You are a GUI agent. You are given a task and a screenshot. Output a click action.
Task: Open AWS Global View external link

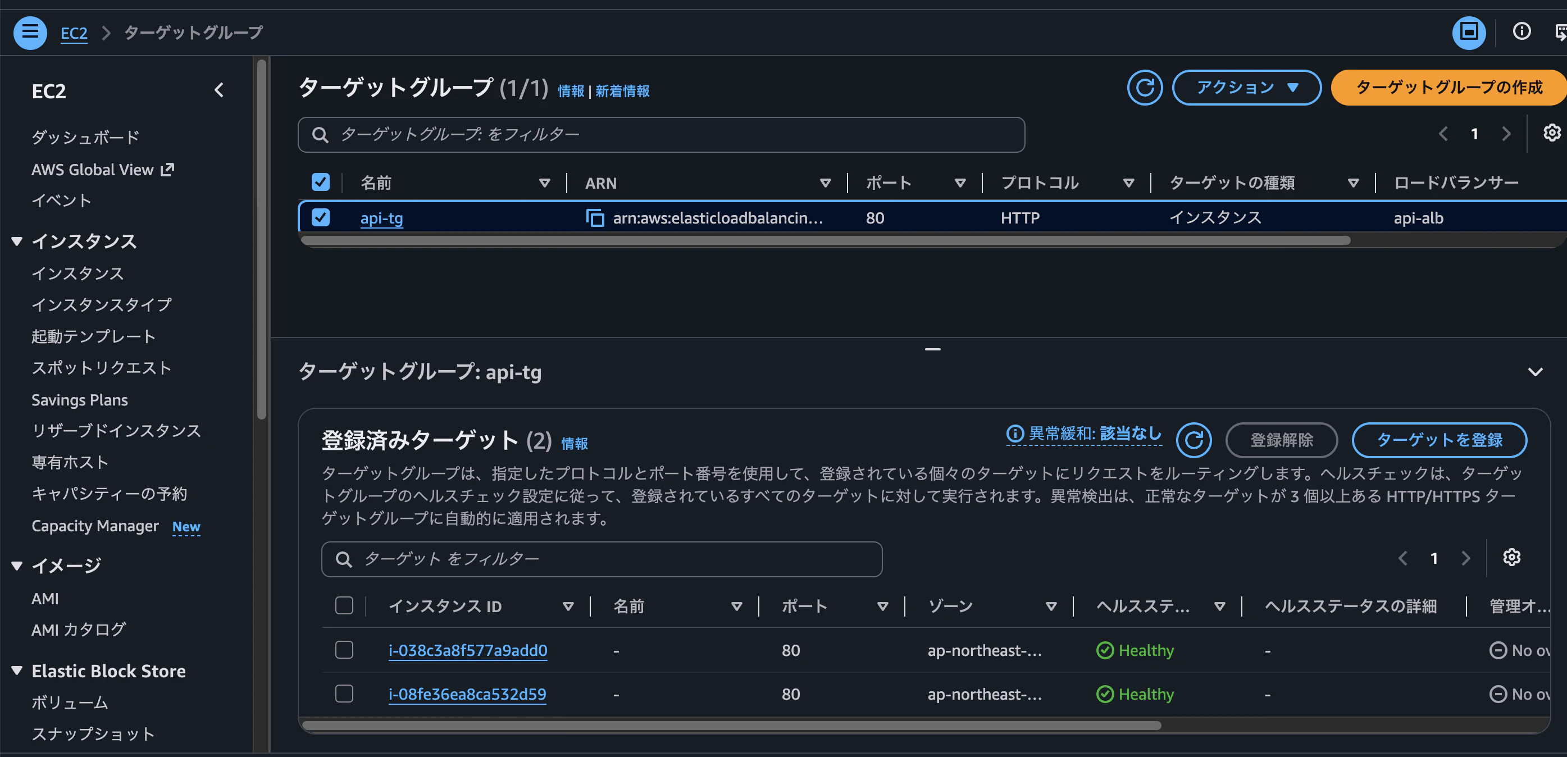click(102, 170)
